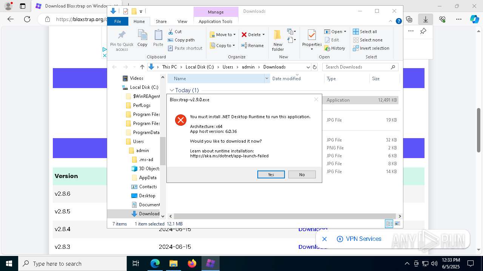Select Local Disk (C:) in tree
The width and height of the screenshot is (483, 271).
pyautogui.click(x=140, y=87)
